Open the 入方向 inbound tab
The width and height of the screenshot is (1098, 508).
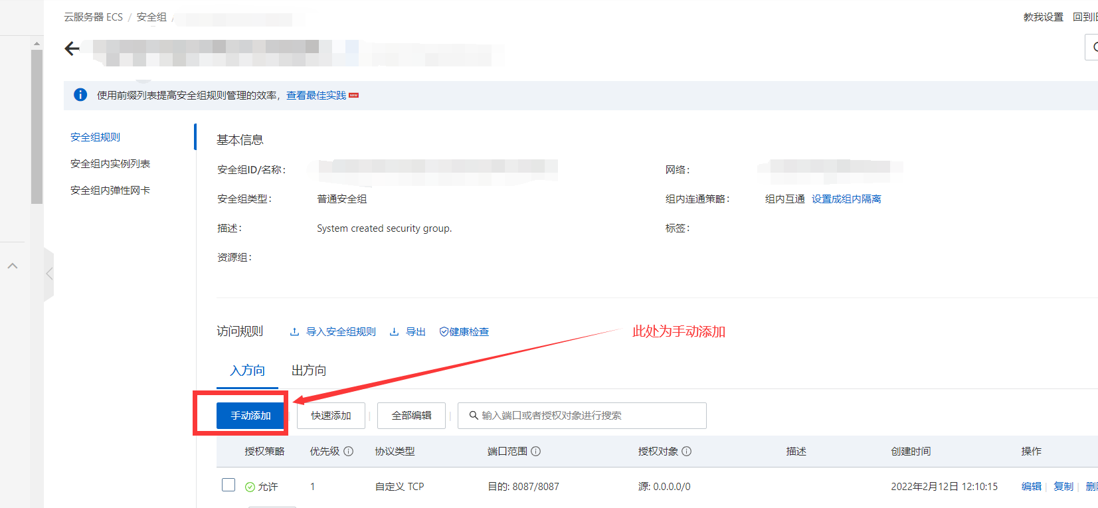247,371
